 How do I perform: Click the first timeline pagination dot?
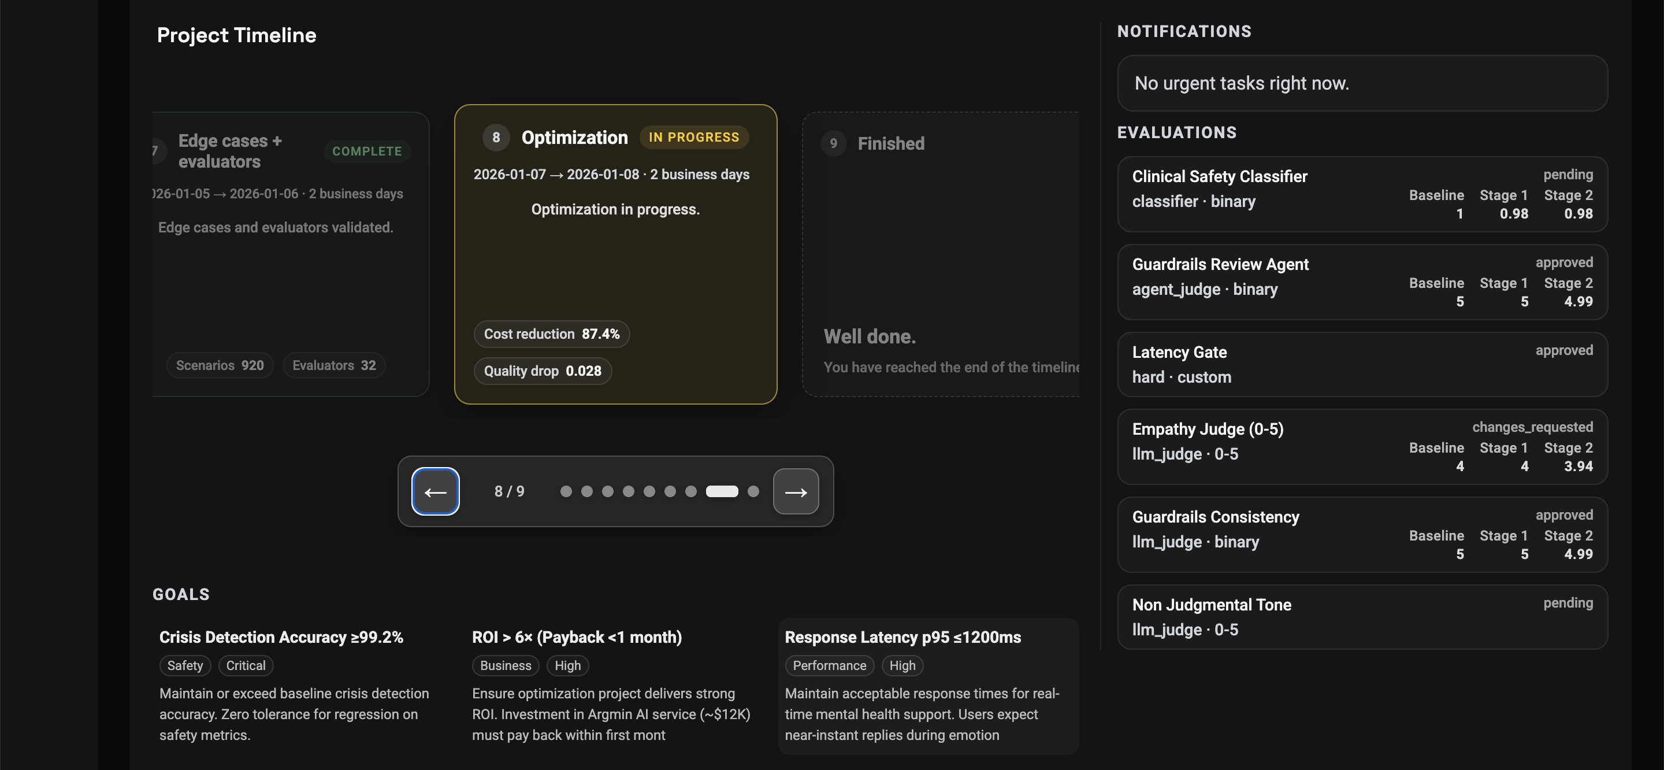[x=566, y=491]
